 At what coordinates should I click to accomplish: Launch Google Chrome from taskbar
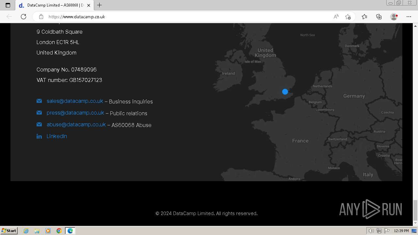(x=59, y=231)
